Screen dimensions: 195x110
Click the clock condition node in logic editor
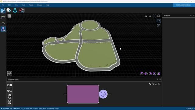103,94
